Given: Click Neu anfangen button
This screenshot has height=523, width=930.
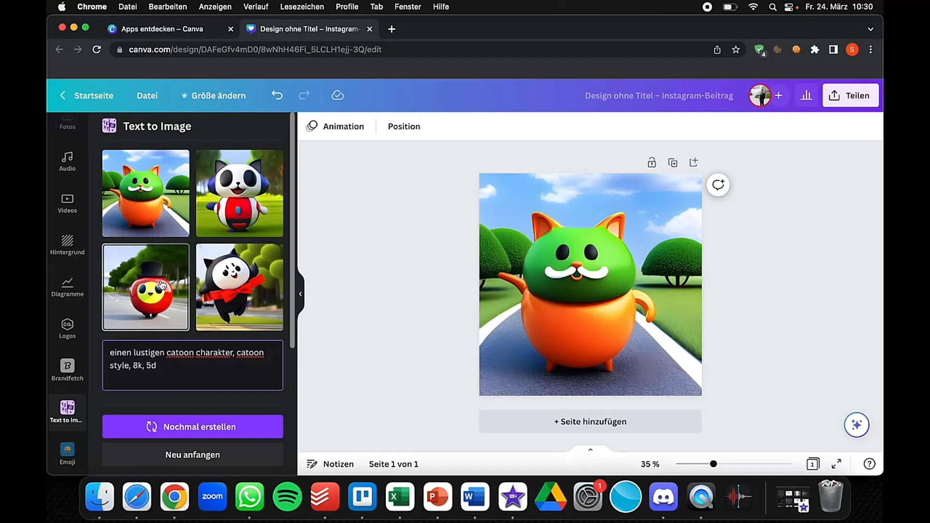Looking at the screenshot, I should [193, 455].
